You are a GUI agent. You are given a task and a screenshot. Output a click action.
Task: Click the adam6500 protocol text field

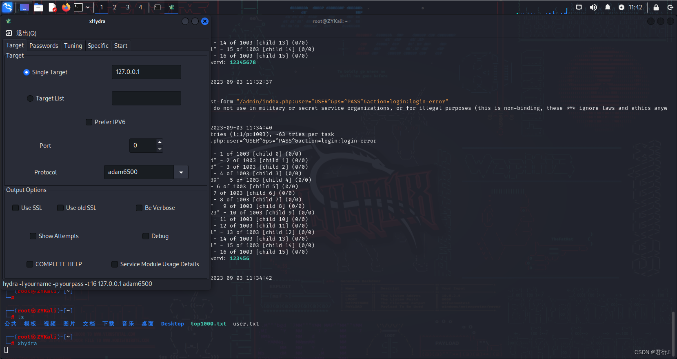click(x=139, y=172)
